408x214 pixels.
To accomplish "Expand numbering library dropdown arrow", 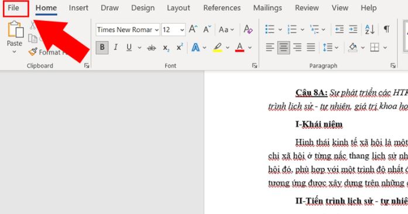I will point(303,30).
